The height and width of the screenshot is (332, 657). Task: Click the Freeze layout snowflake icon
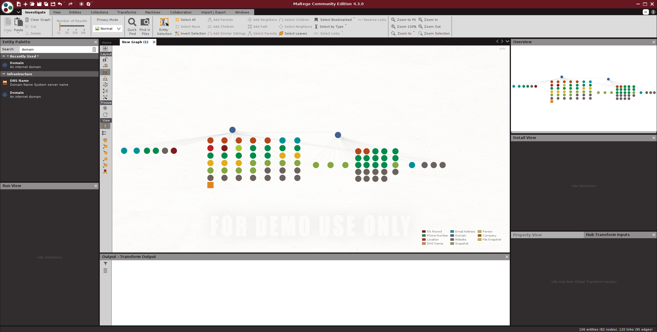pyautogui.click(x=105, y=108)
